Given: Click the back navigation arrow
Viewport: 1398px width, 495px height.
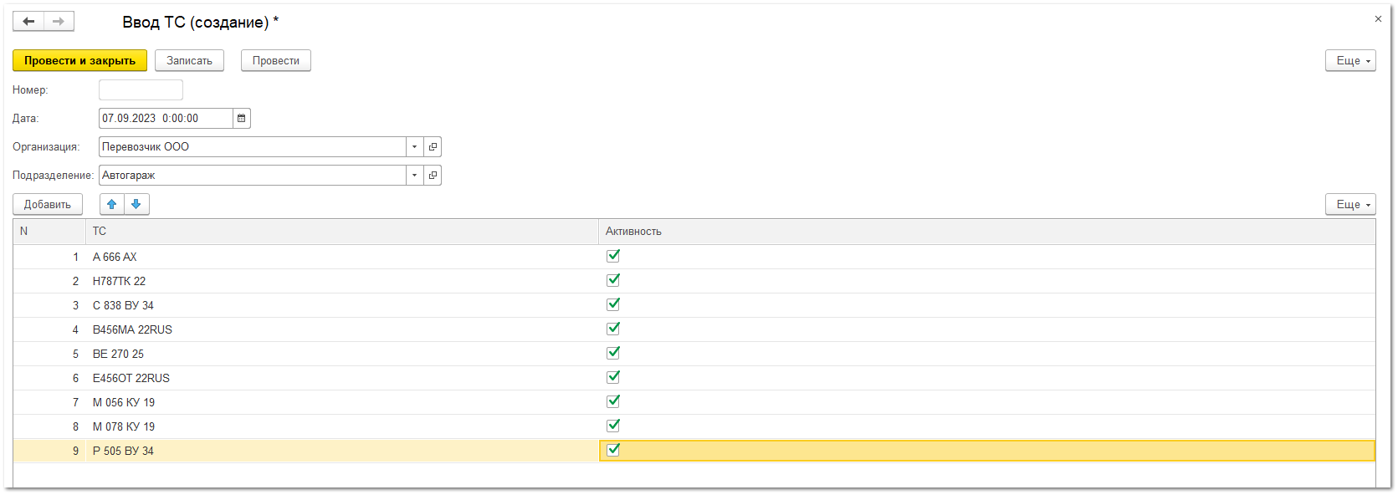Looking at the screenshot, I should point(28,22).
